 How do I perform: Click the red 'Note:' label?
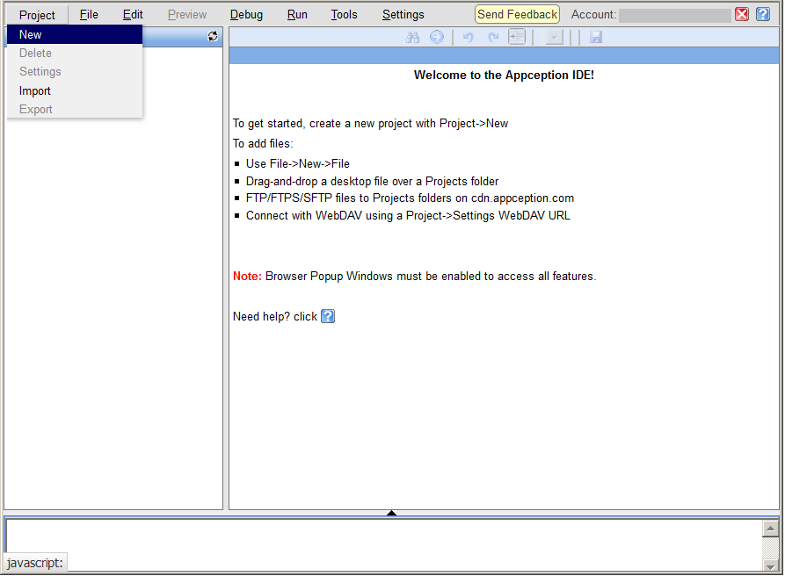pyautogui.click(x=247, y=277)
